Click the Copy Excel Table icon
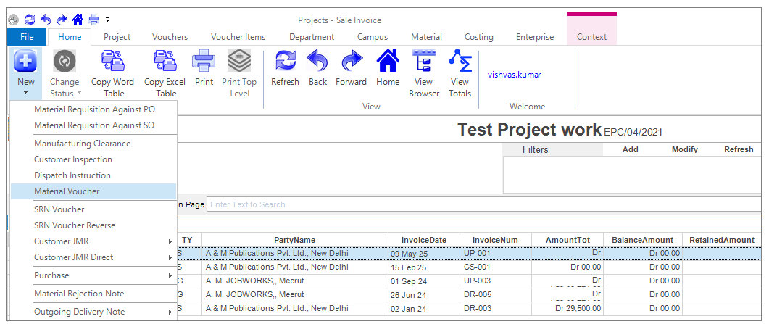769x324 pixels. coord(166,62)
